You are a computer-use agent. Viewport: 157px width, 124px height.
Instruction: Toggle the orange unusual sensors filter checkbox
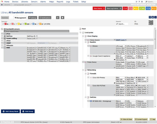[x=38, y=24]
